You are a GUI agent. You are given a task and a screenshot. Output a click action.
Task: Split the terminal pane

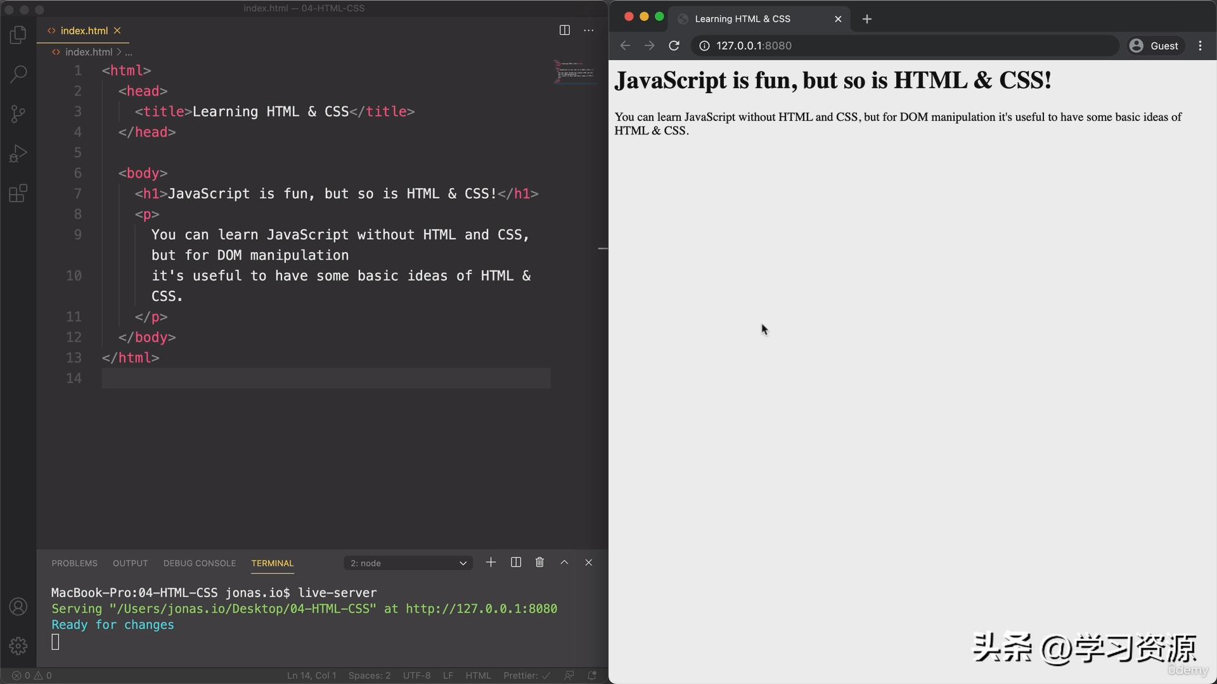(516, 562)
